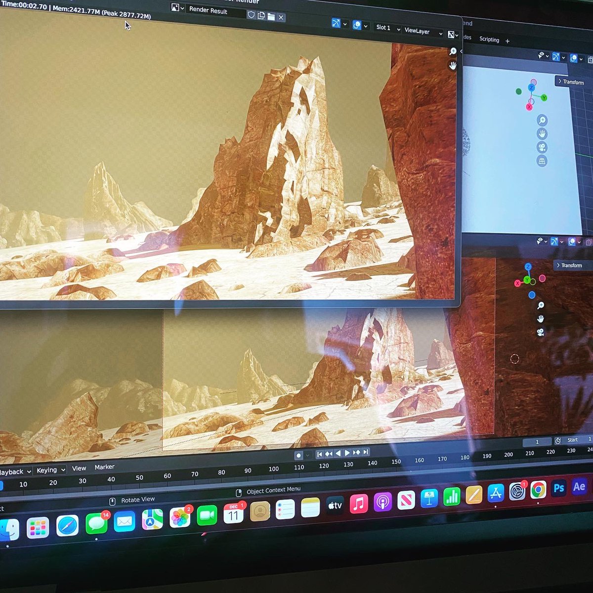The image size is (593, 593).
Task: Click frame 100 on timeline ruler
Action: (274, 468)
